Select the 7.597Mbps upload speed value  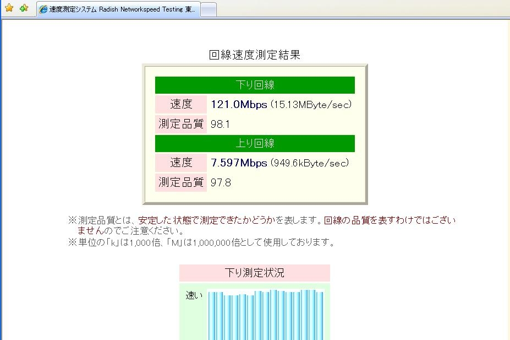coord(239,163)
